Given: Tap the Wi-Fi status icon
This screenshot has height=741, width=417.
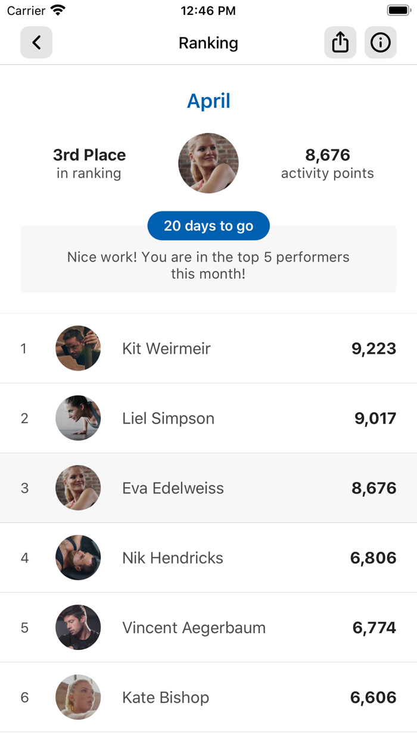Looking at the screenshot, I should click(58, 10).
